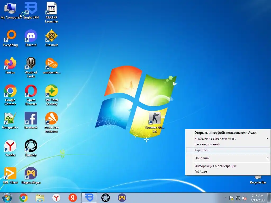Click Яндекс Игры gamepad taskbar icon

(122, 198)
